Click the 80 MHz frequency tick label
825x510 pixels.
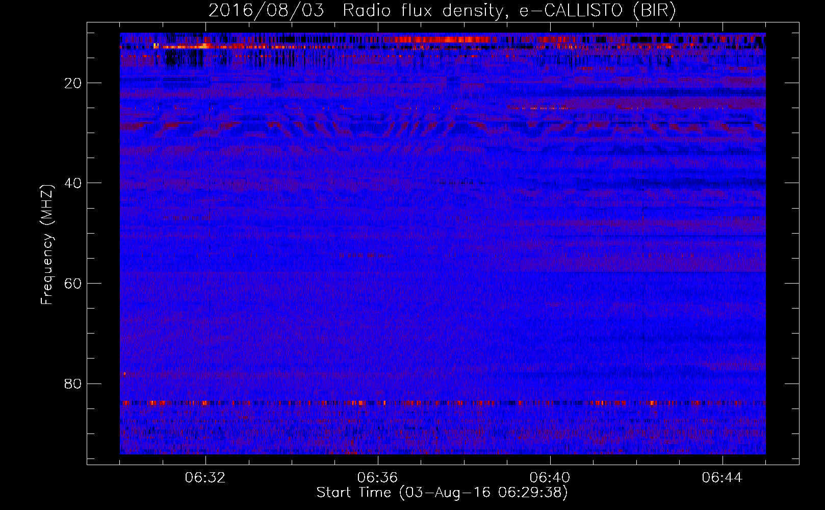73,384
